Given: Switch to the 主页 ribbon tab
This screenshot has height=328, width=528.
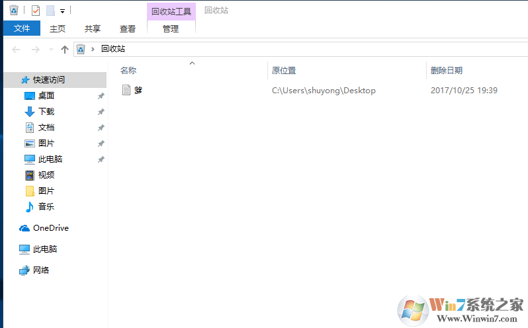Looking at the screenshot, I should coord(58,28).
